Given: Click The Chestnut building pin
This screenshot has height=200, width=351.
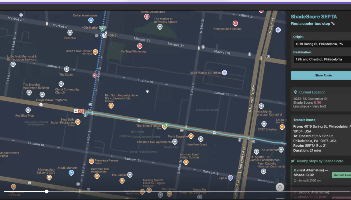Looking at the screenshot, I should pos(281,150).
